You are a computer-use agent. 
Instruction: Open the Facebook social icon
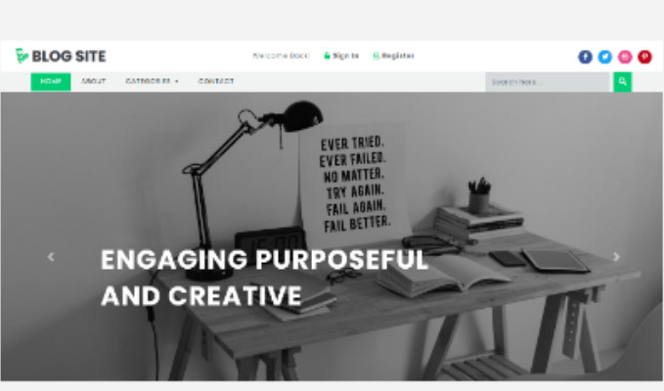click(585, 57)
